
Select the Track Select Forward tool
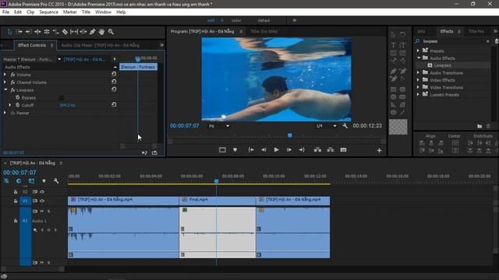coord(19,32)
